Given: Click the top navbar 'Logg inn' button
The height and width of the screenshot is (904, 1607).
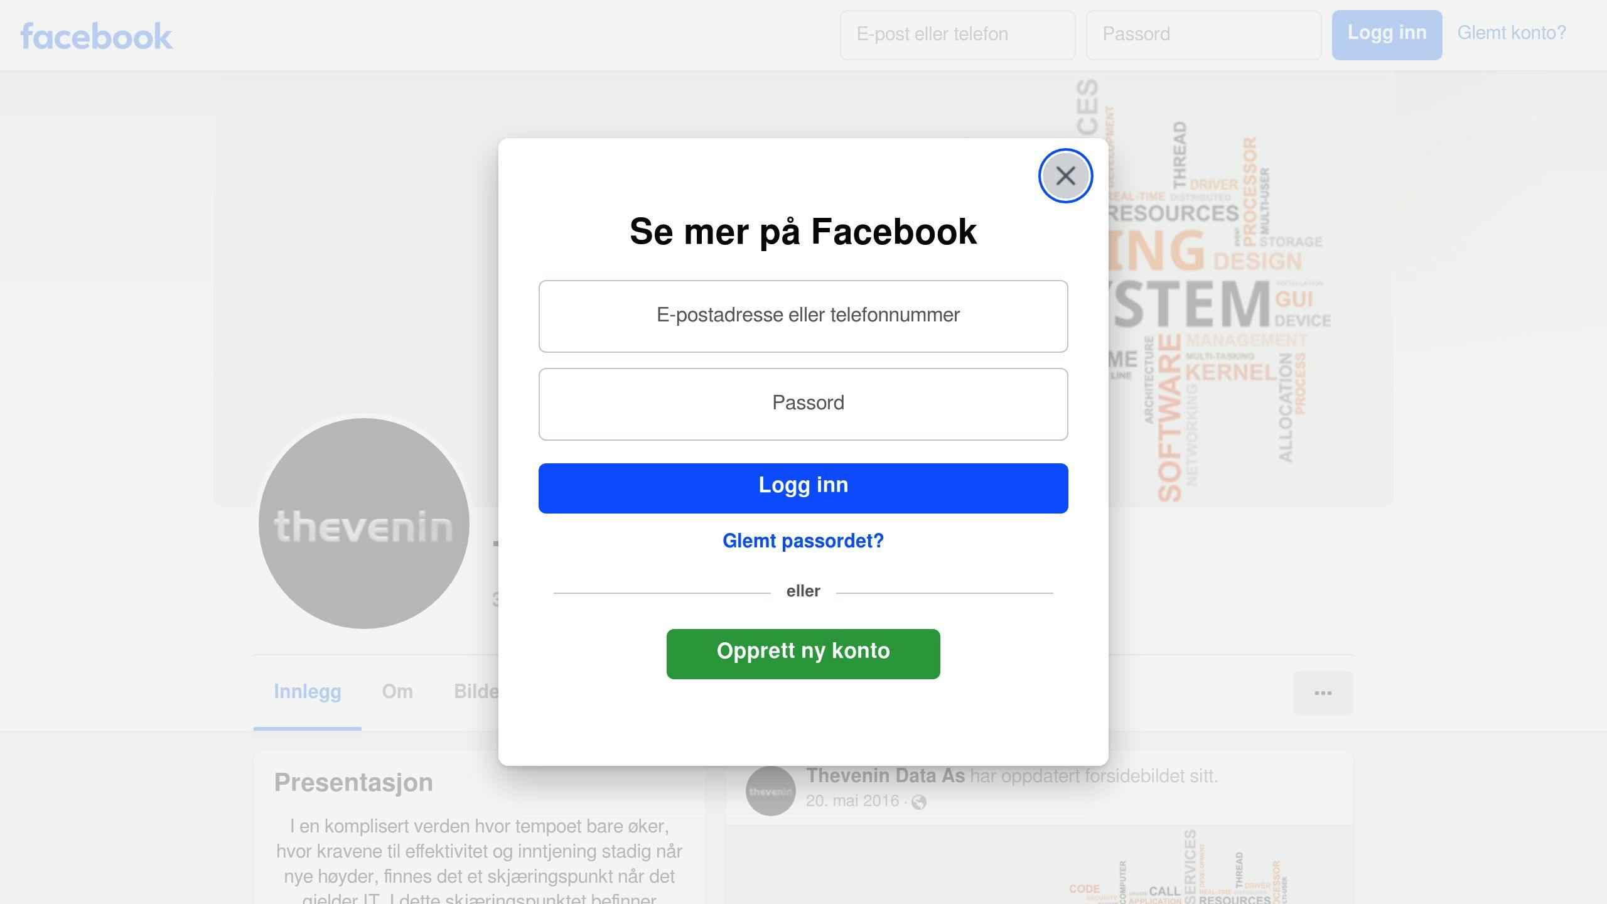Looking at the screenshot, I should [1386, 35].
